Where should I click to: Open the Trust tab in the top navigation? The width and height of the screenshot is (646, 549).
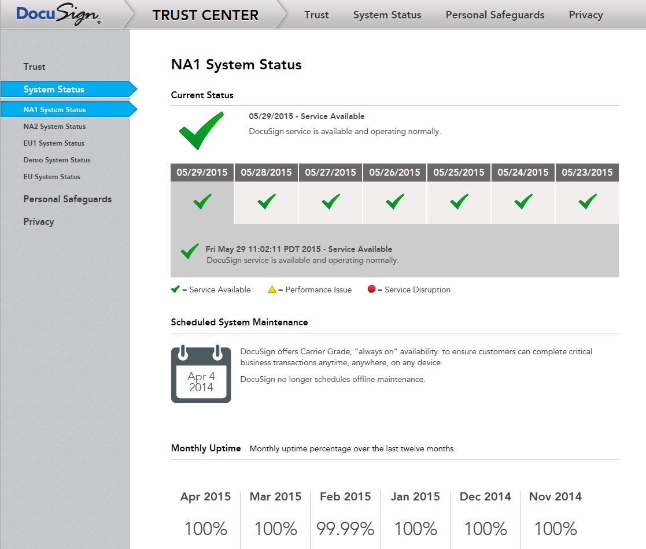[316, 15]
